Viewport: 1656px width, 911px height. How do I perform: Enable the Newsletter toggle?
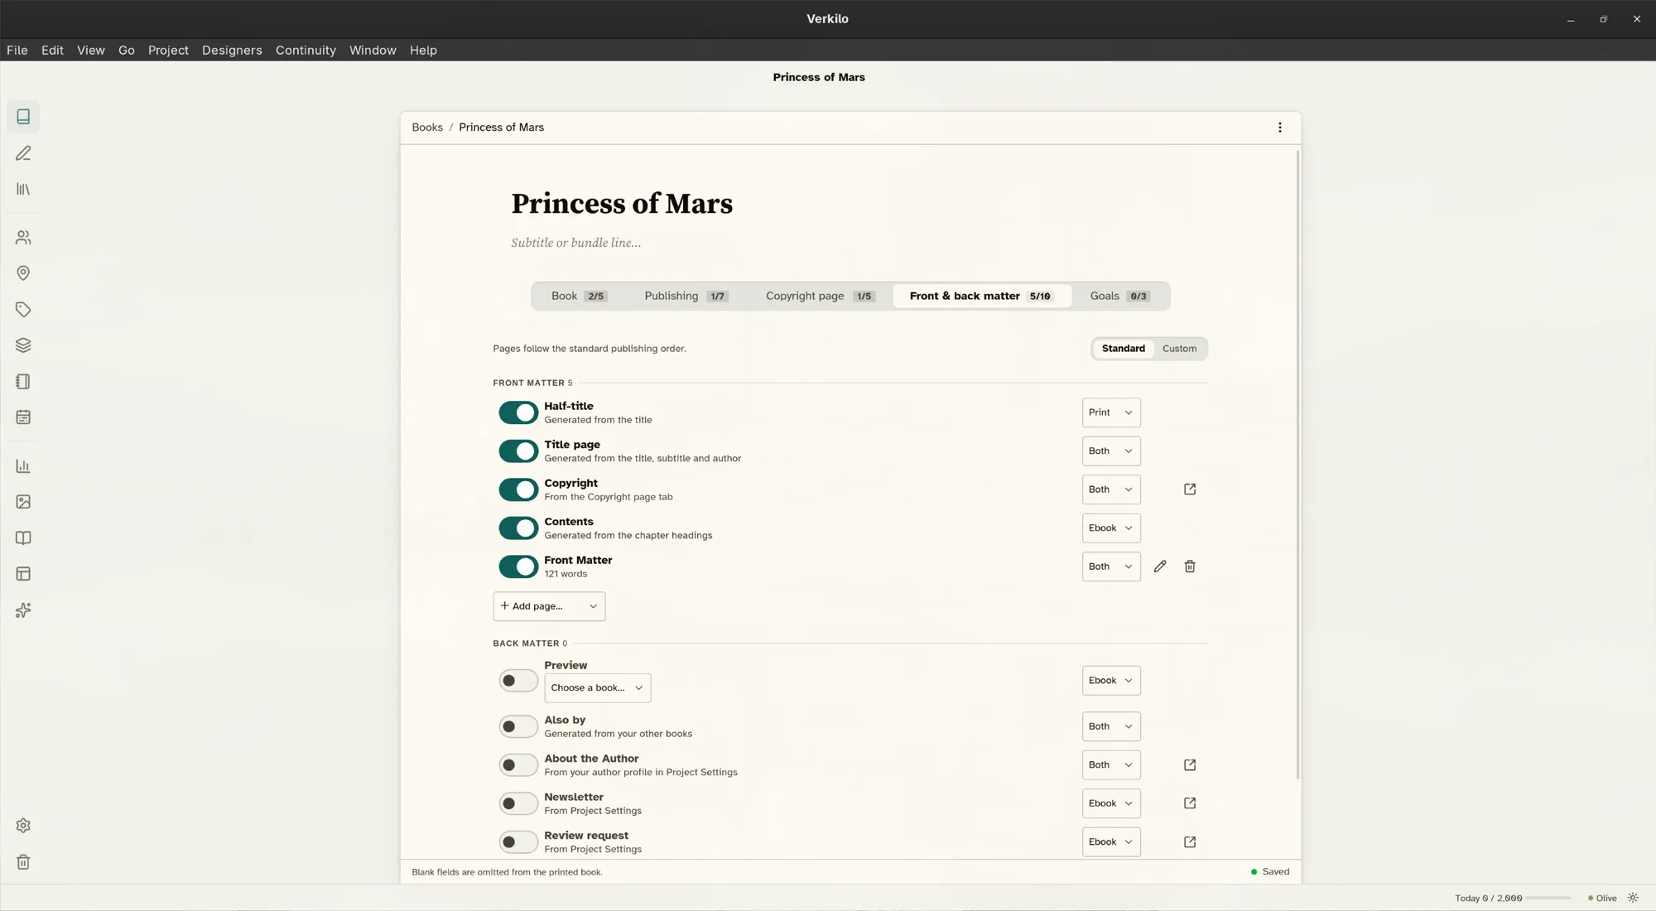point(518,803)
